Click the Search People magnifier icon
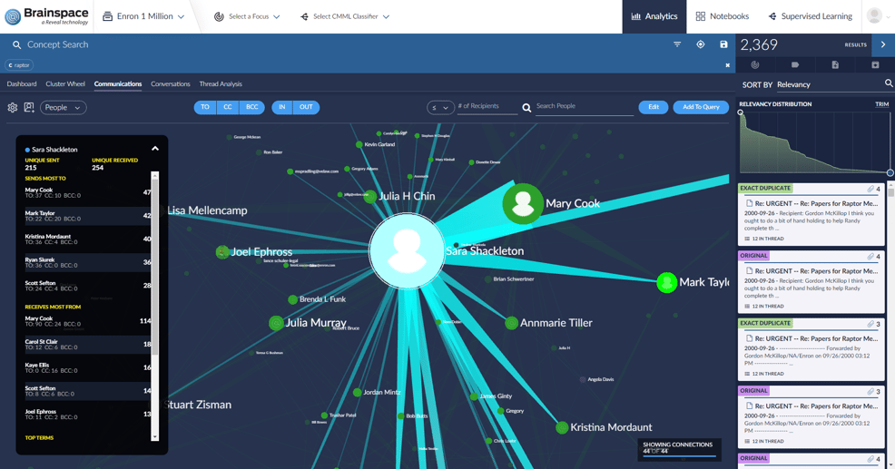Viewport: 895px width, 469px height. (526, 107)
